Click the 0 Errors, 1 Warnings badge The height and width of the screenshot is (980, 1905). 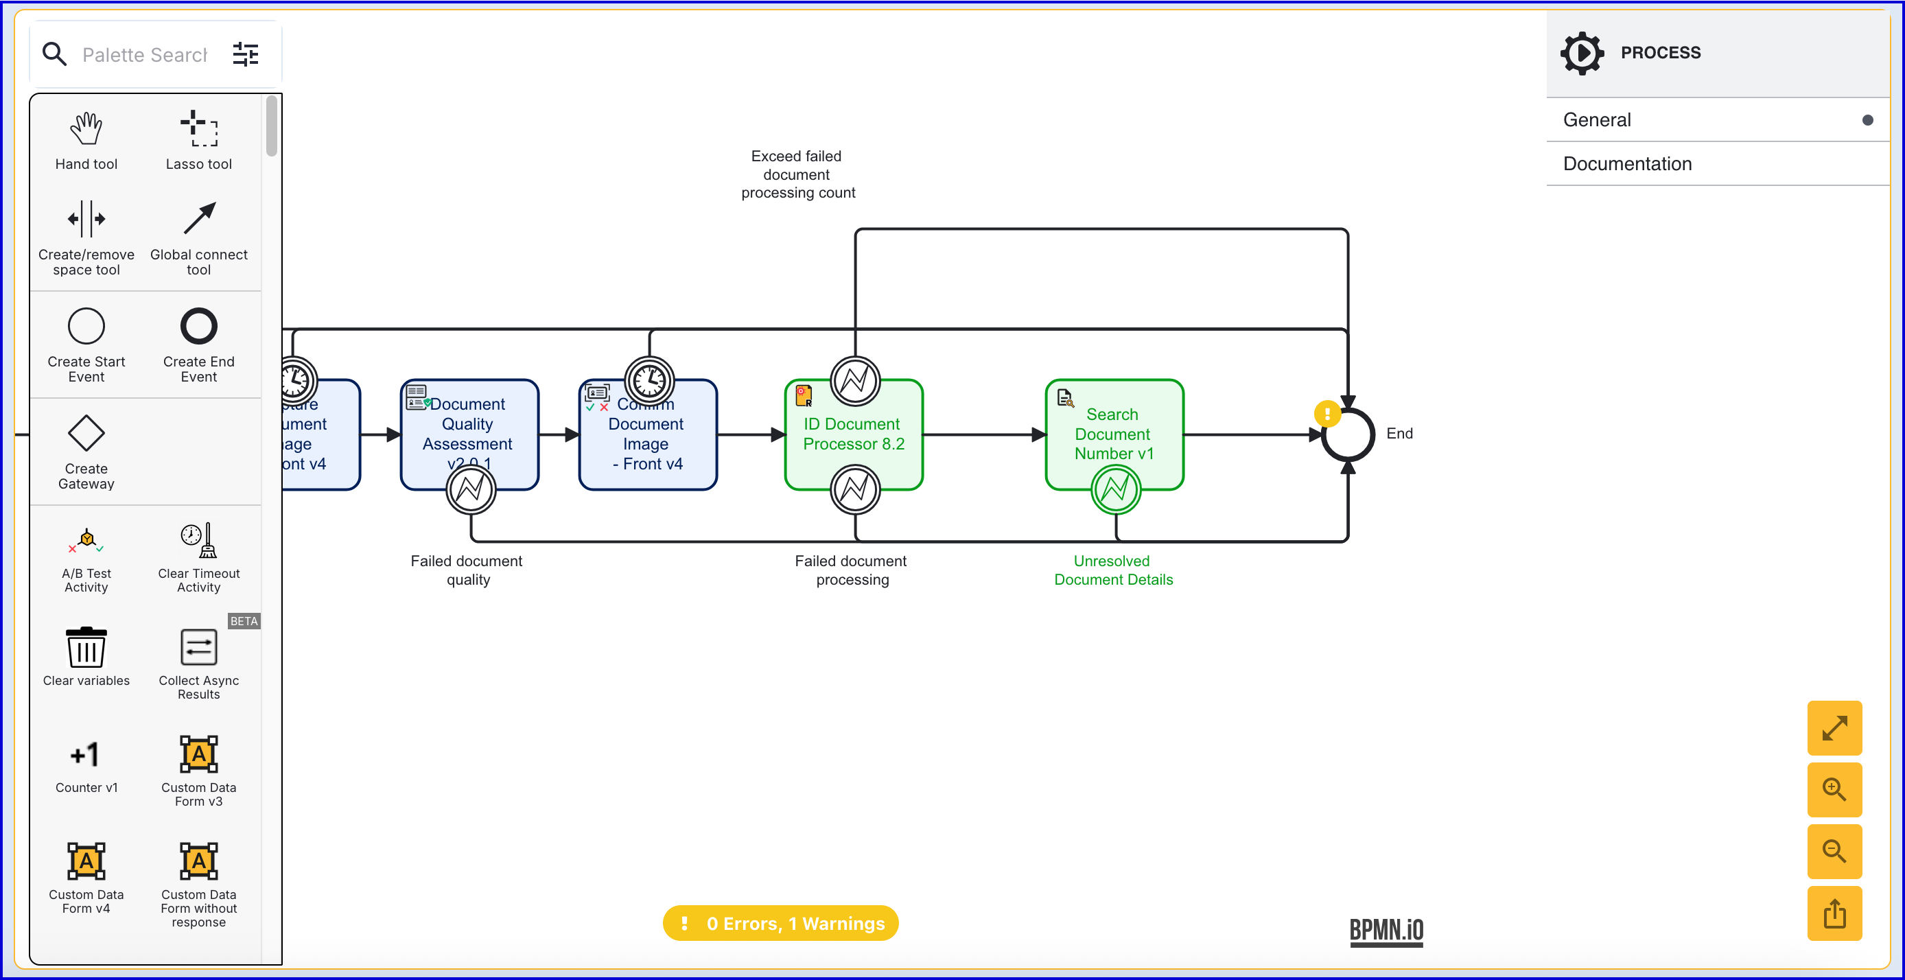(x=780, y=923)
